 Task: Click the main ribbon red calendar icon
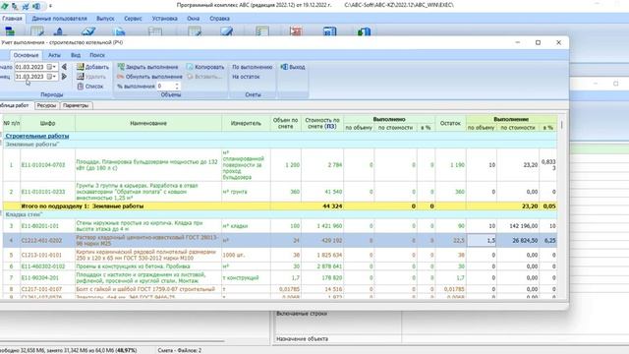pos(296,31)
